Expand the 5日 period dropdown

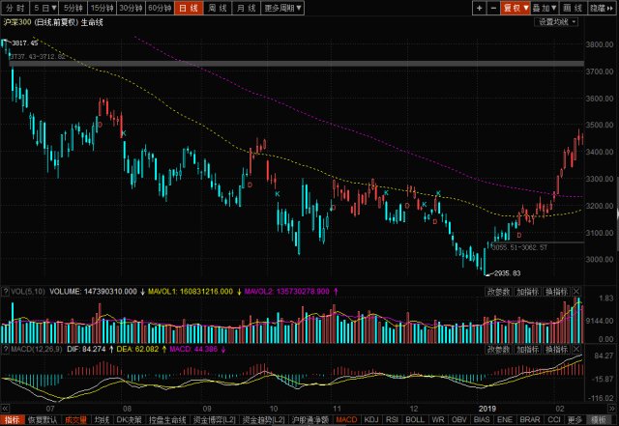pyautogui.click(x=44, y=8)
